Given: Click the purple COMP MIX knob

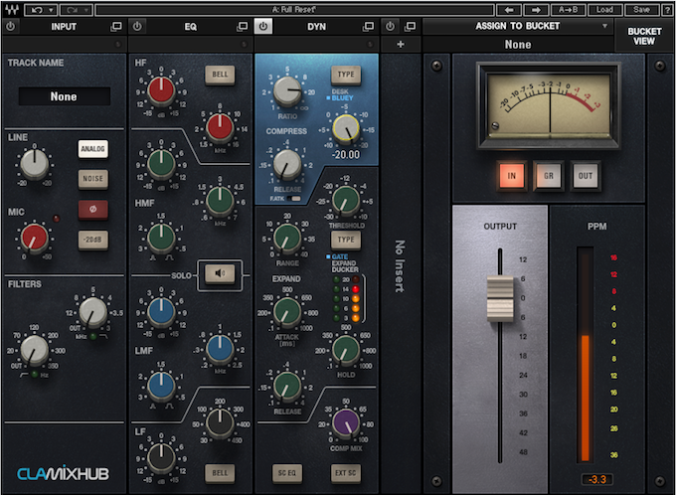Looking at the screenshot, I should [346, 423].
